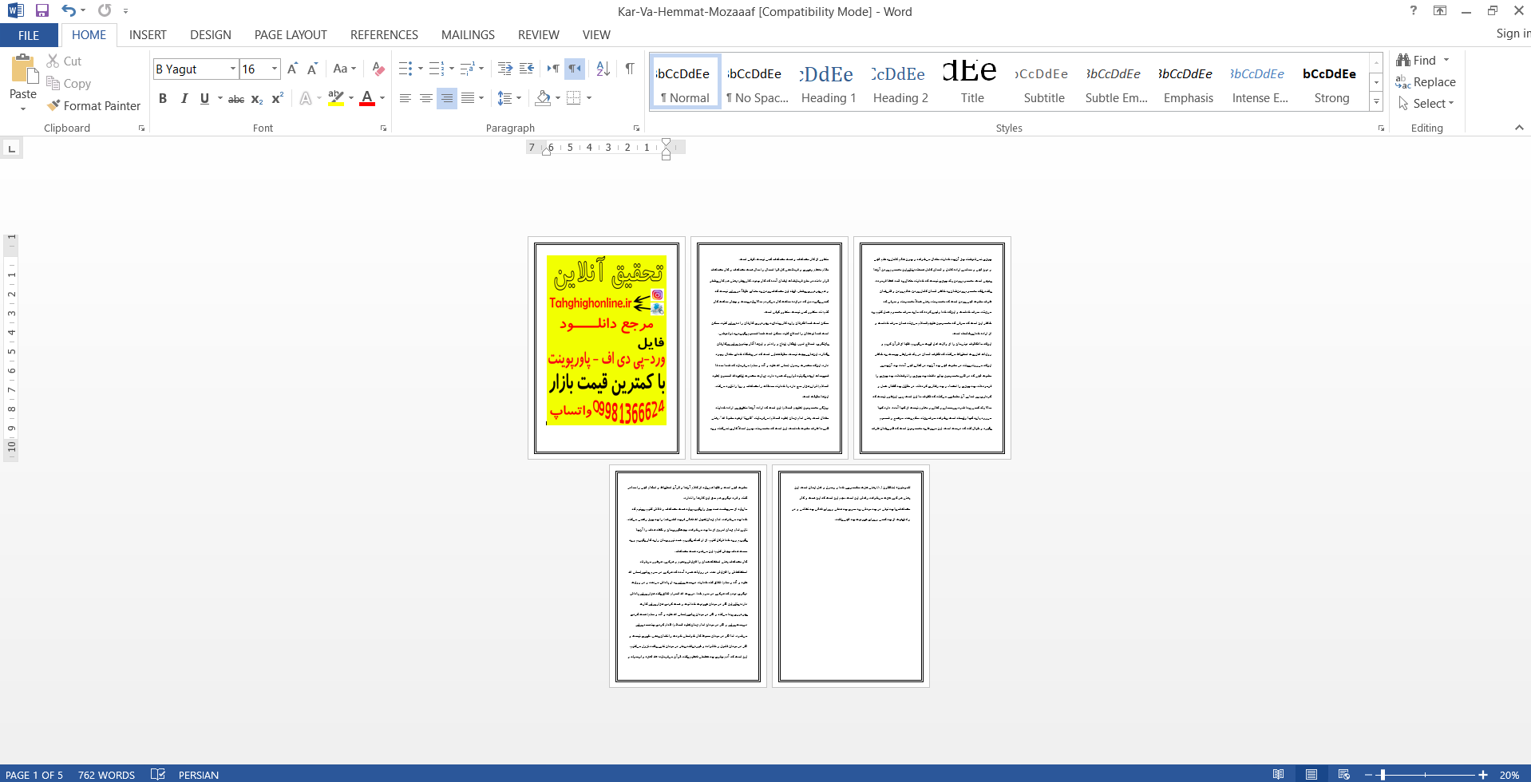1531x782 pixels.
Task: Select the yellow cover page thumbnail
Action: 607,348
